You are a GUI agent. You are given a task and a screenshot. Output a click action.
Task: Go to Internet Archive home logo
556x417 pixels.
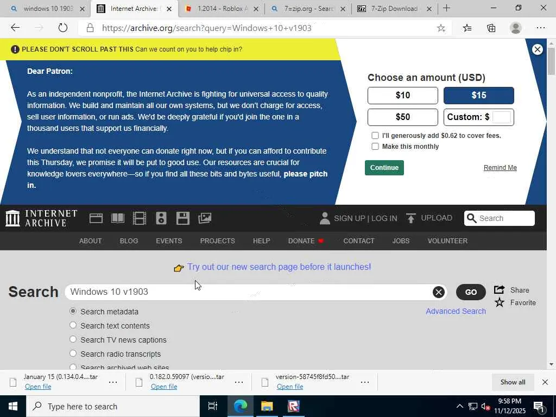click(41, 218)
